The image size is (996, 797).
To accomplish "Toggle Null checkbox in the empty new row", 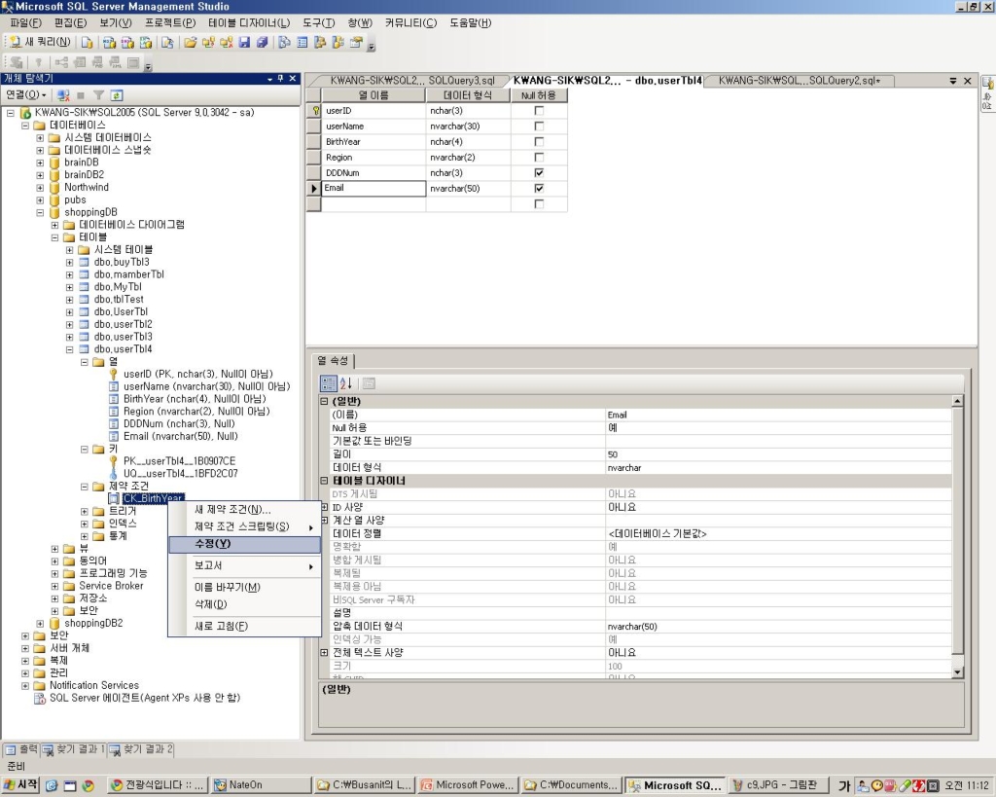I will tap(539, 204).
